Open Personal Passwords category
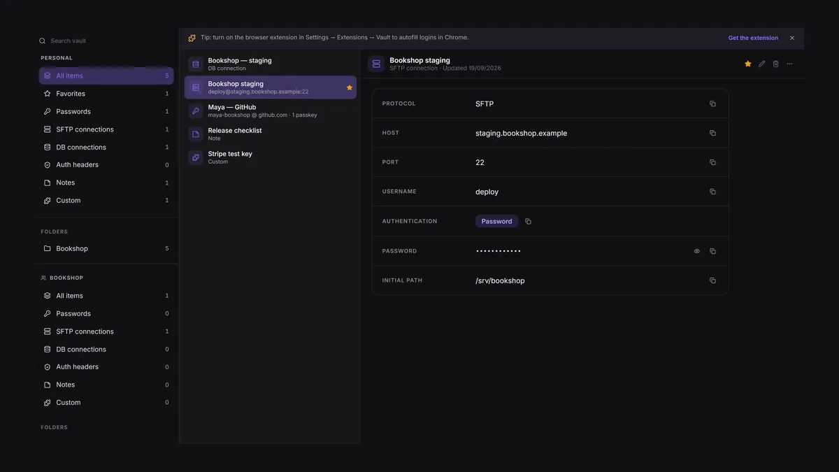Viewport: 839px width, 472px height. (106, 111)
